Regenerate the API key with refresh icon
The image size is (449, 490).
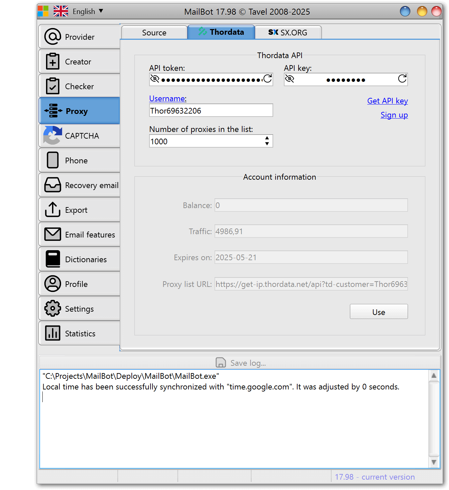402,79
